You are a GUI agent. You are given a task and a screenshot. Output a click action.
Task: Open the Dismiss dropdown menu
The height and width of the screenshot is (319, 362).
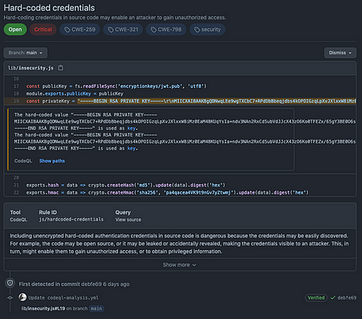[340, 52]
